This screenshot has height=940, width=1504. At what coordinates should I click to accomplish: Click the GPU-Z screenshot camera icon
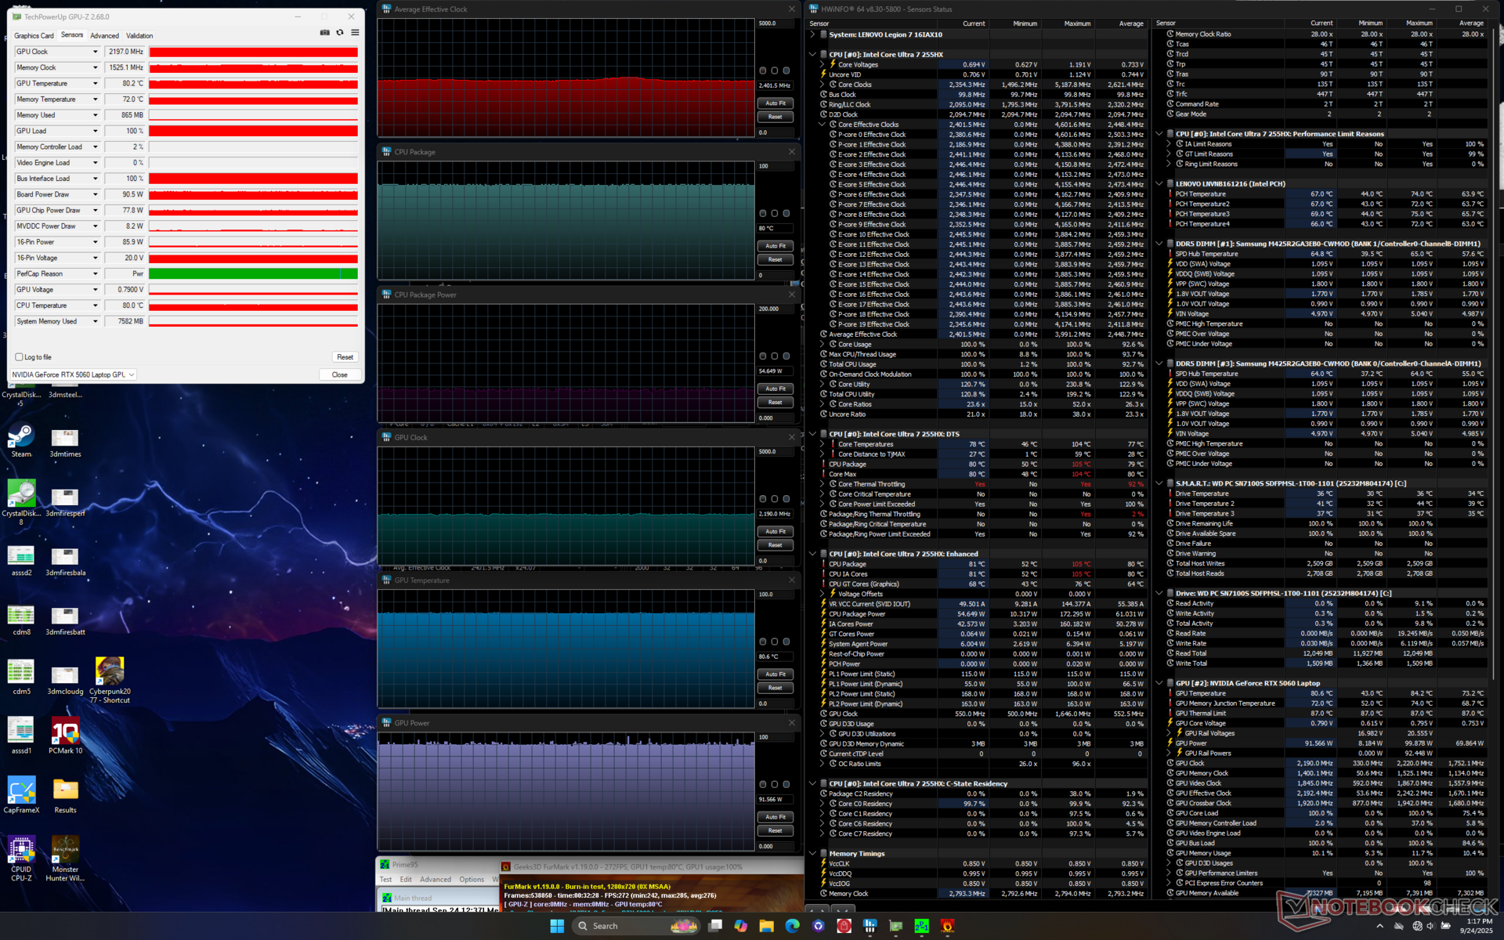(324, 33)
